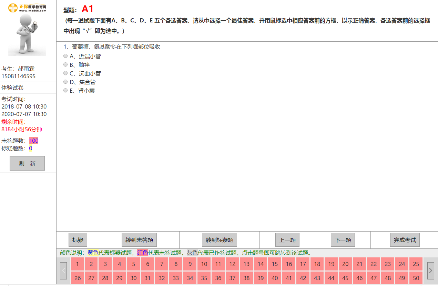This screenshot has height=286, width=438.
Task: Jump to question number 1
Action: click(x=77, y=264)
